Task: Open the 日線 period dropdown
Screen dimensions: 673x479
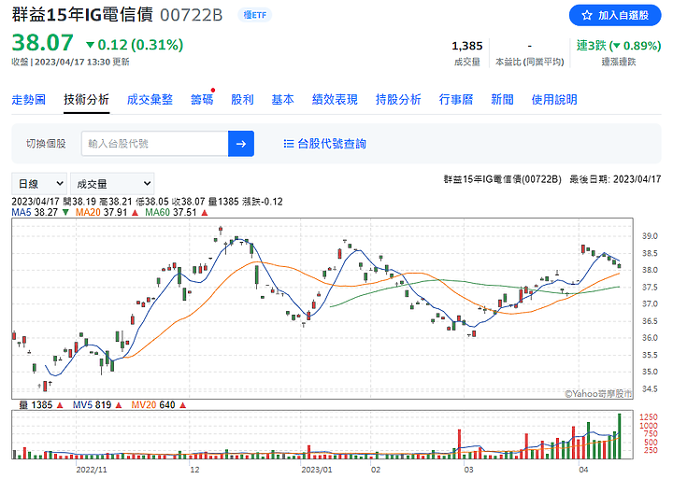Action: pyautogui.click(x=39, y=184)
